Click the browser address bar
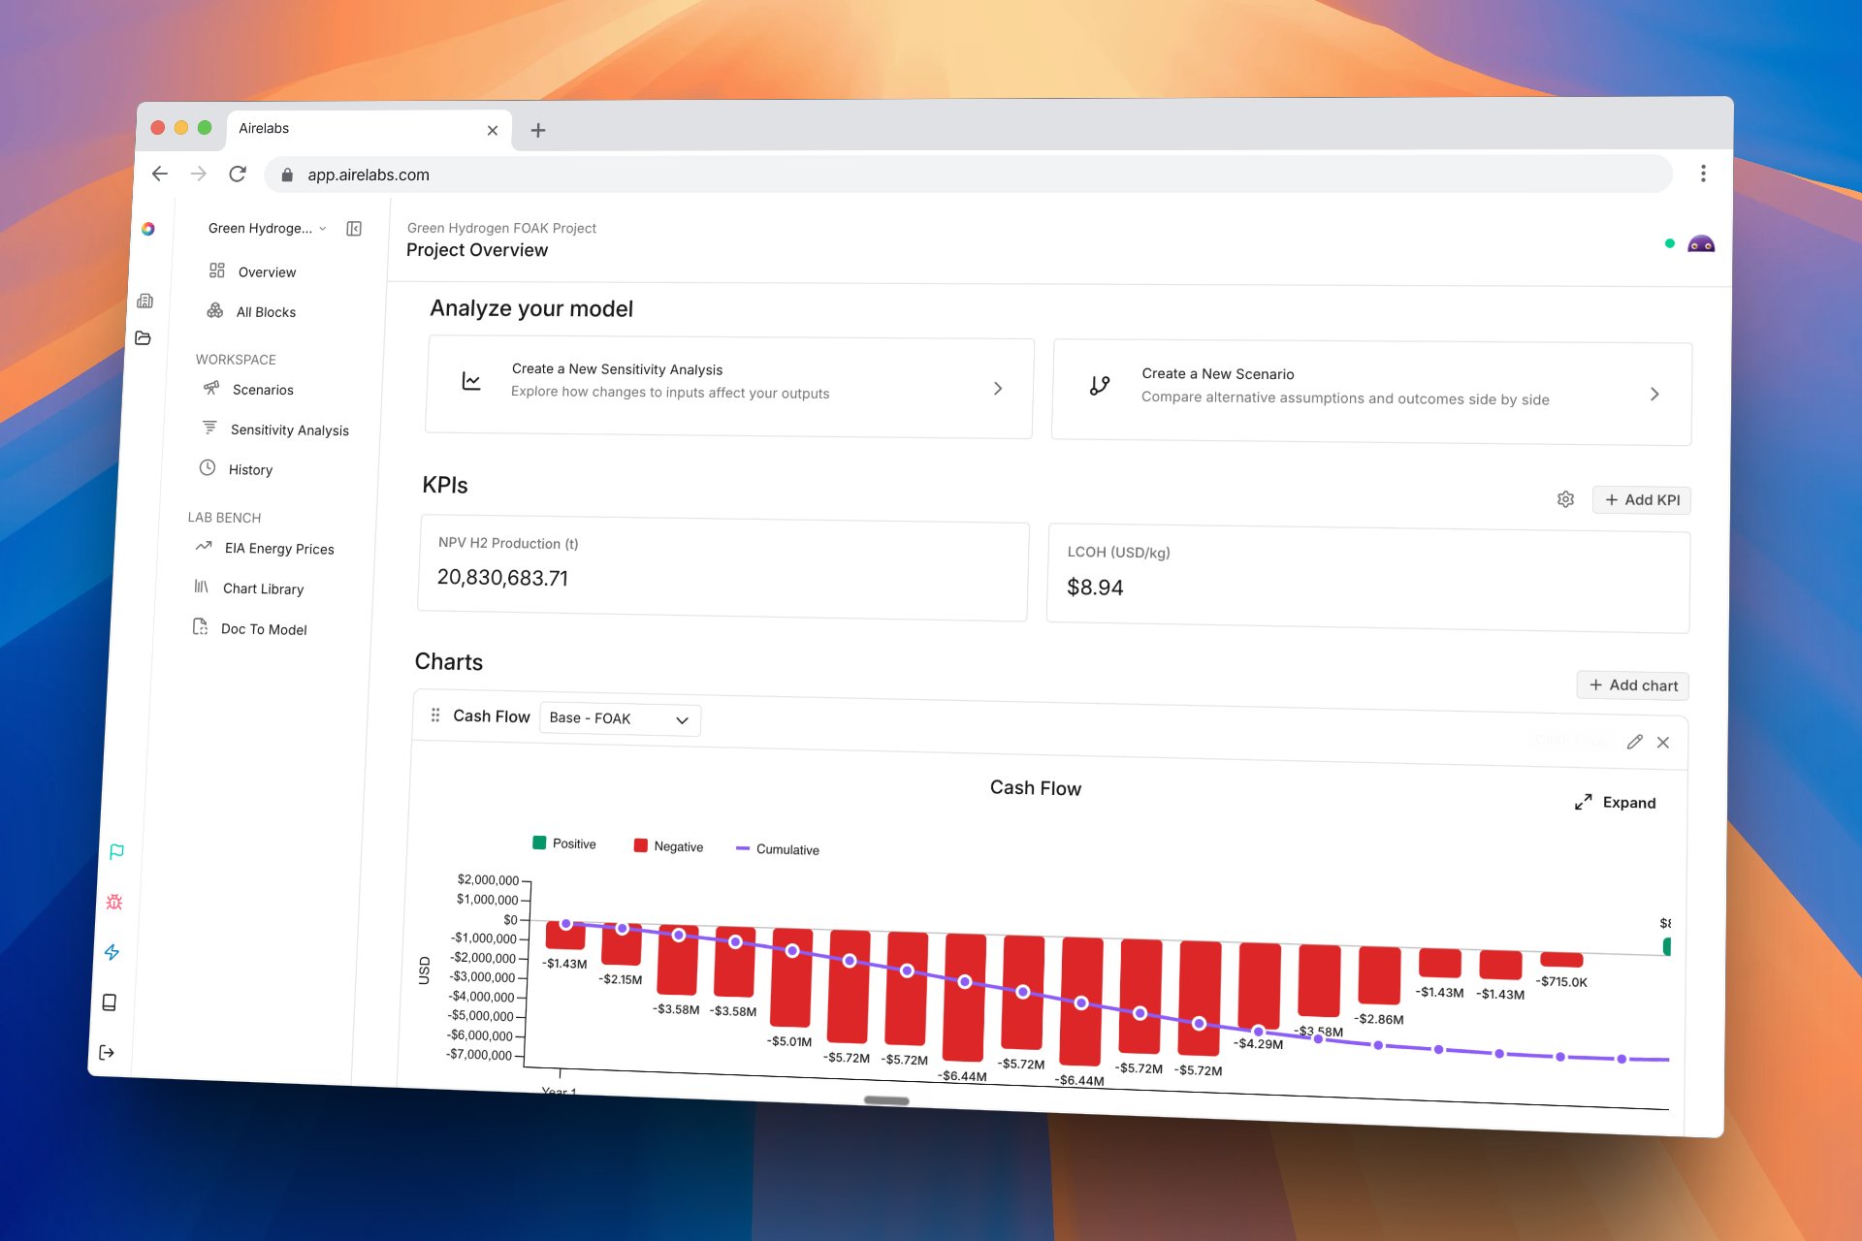This screenshot has height=1241, width=1862. tap(968, 175)
